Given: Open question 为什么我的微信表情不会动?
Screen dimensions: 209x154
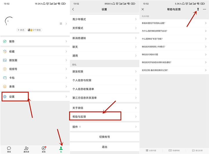Looking at the screenshot, I should [174, 31].
